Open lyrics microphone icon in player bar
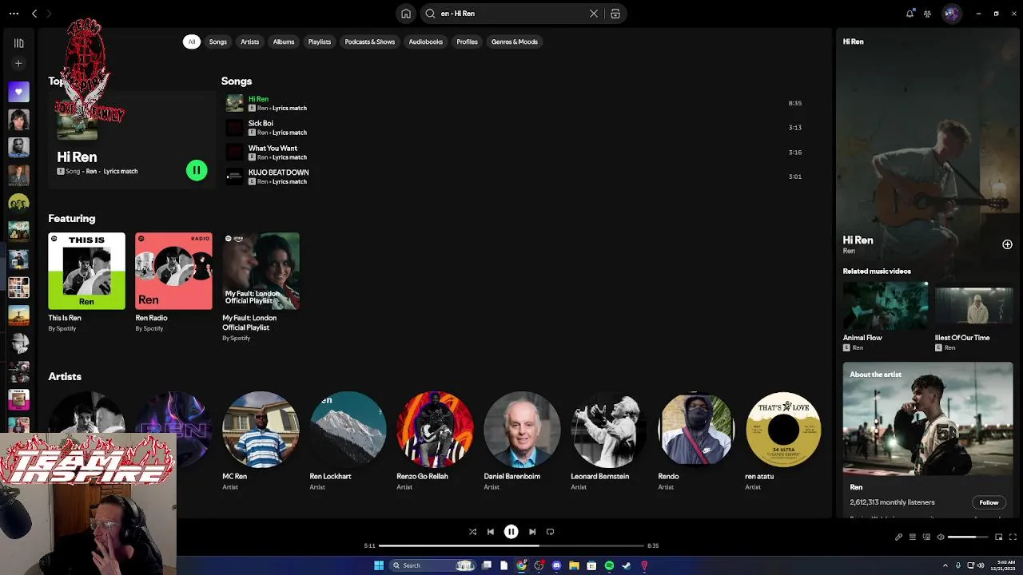 [898, 537]
